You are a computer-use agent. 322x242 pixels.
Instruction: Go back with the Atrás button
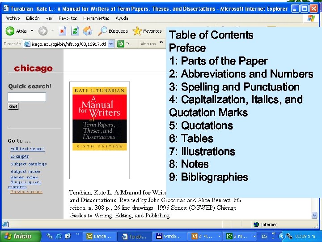pyautogui.click(x=16, y=31)
